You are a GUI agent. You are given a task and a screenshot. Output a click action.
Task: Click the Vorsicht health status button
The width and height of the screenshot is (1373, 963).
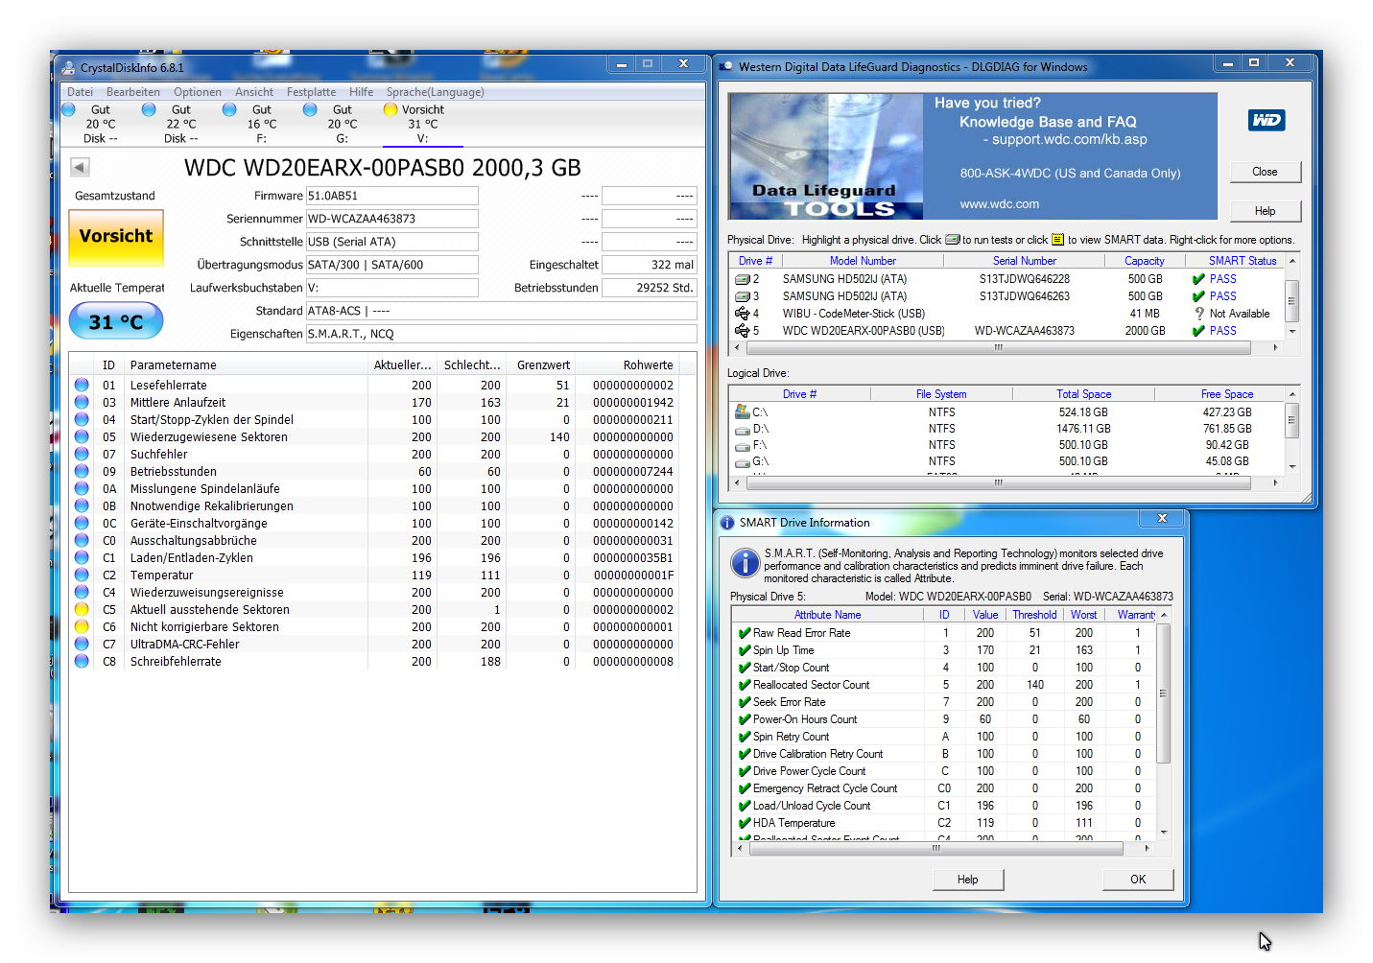pyautogui.click(x=116, y=236)
